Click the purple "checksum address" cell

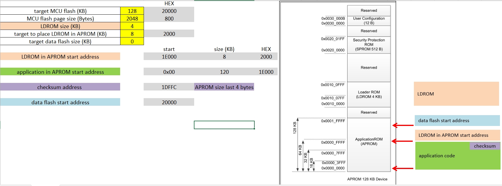tap(60, 87)
